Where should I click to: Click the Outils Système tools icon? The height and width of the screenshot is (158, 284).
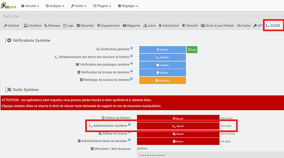coord(9,90)
